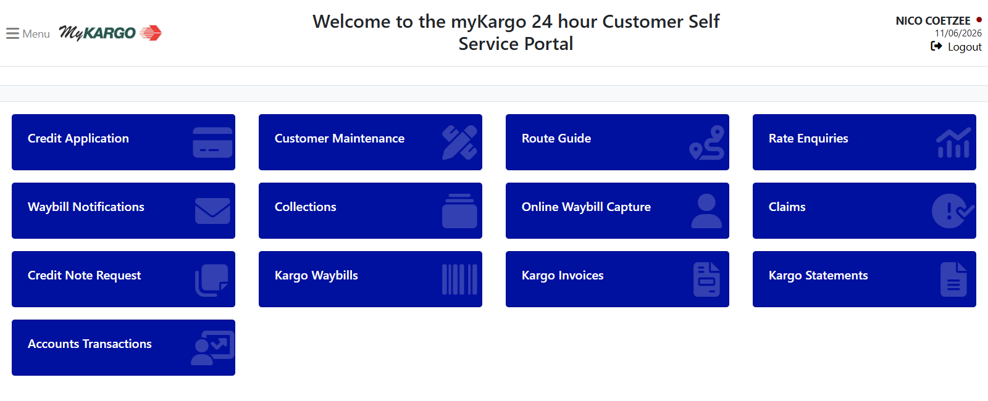
Task: Open Collections
Action: tap(371, 210)
